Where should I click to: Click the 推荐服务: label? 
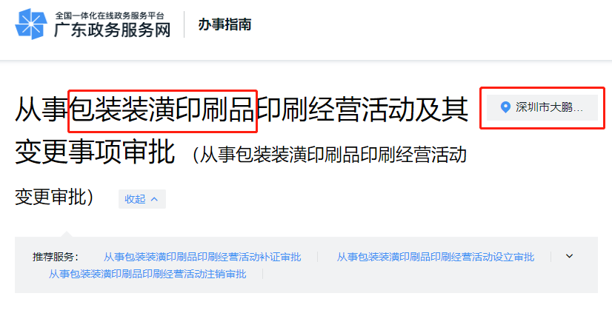pyautogui.click(x=56, y=257)
